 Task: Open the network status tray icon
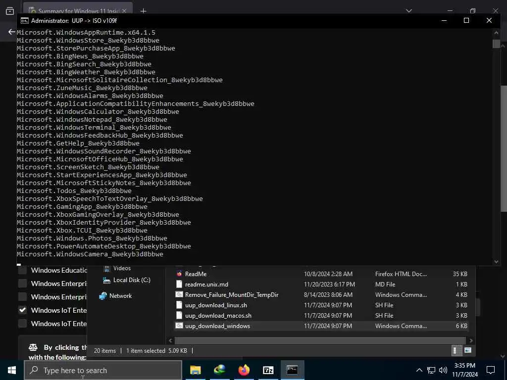(x=431, y=370)
